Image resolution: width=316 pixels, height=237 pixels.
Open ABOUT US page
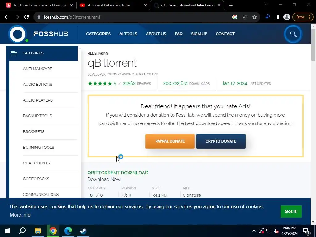pos(156,34)
